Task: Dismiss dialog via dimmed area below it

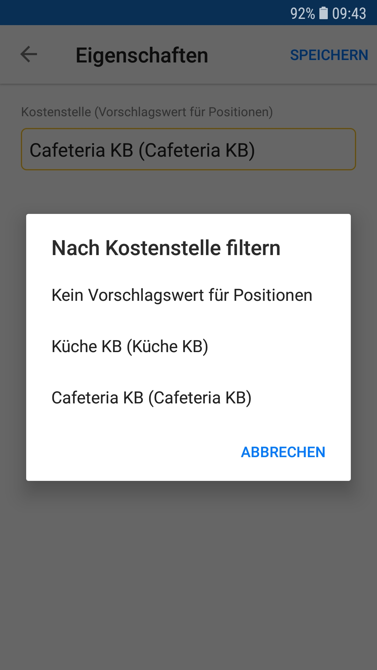Action: pyautogui.click(x=188, y=576)
